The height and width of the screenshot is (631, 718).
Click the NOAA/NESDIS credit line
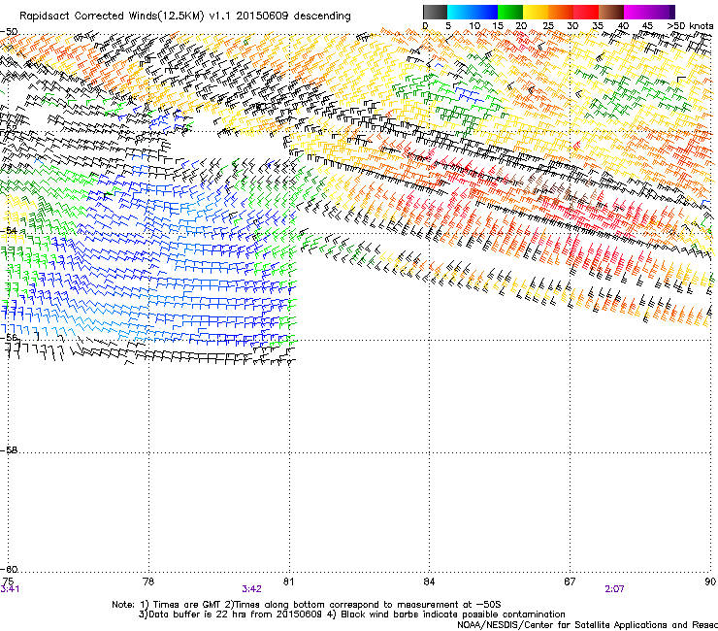click(x=587, y=625)
